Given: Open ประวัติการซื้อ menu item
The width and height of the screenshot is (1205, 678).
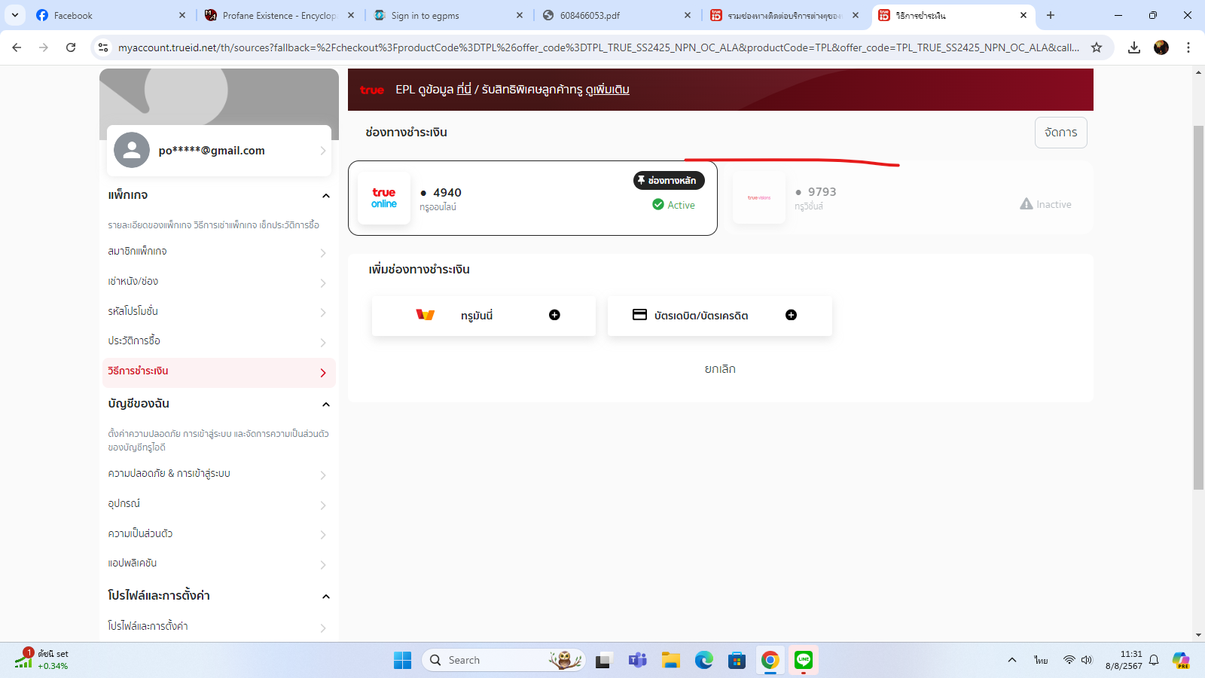Looking at the screenshot, I should tap(218, 341).
